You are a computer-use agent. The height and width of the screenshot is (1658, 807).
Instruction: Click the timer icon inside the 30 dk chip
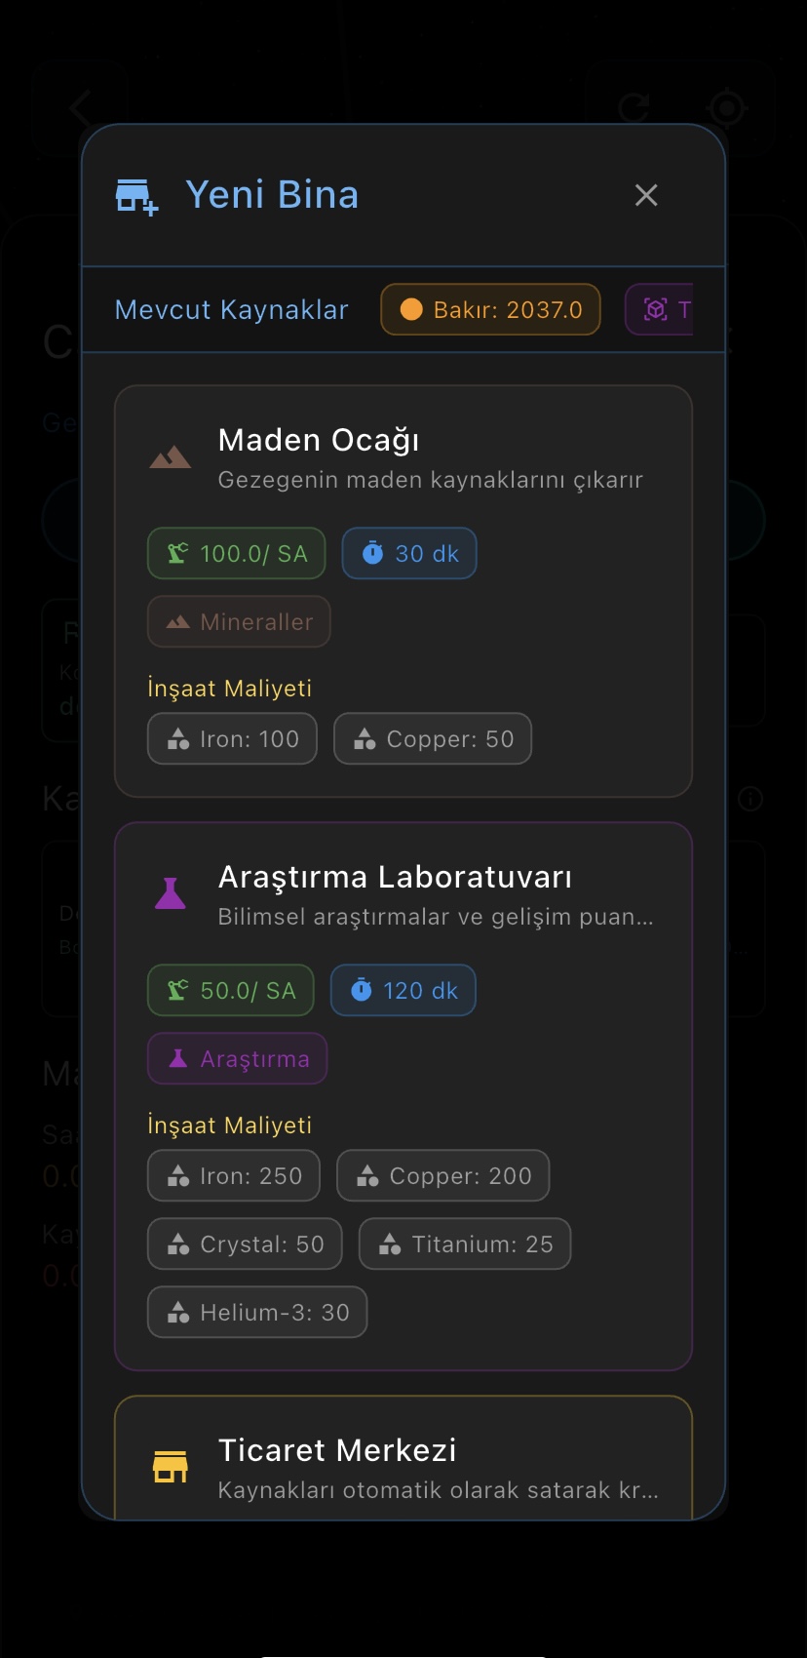(375, 553)
